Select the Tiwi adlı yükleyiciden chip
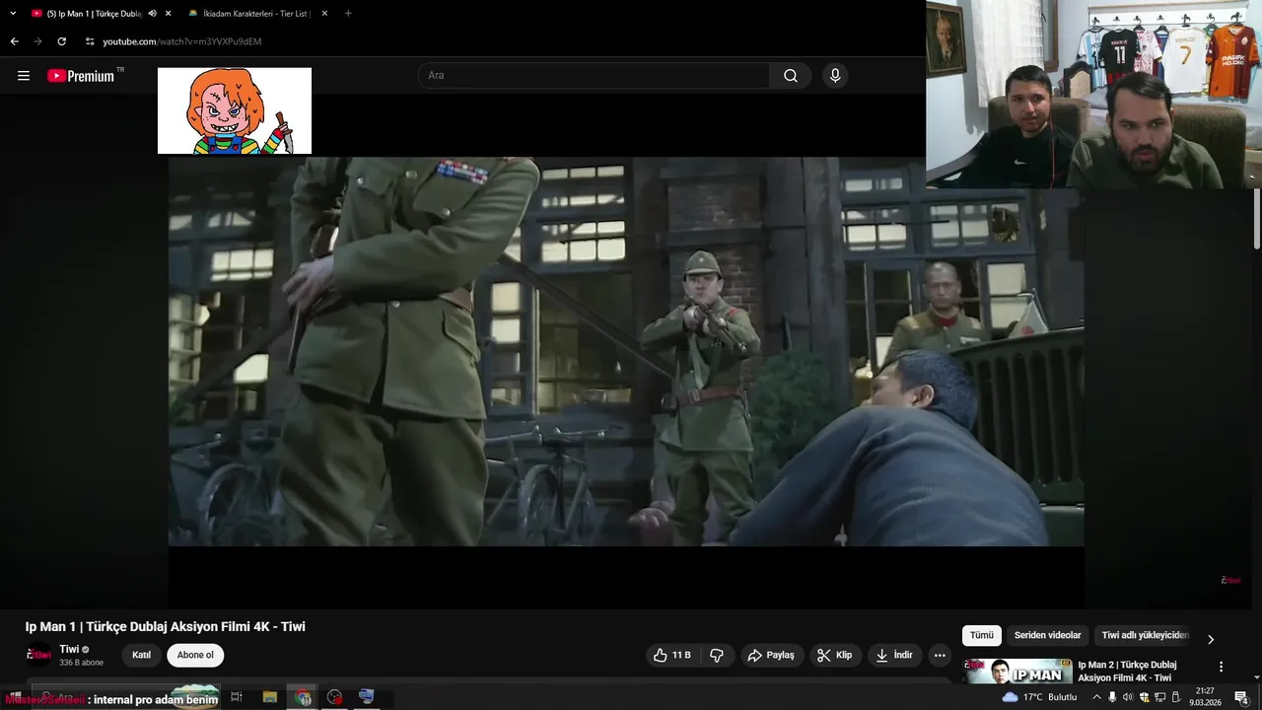Screen dimensions: 1262x710 1146,636
